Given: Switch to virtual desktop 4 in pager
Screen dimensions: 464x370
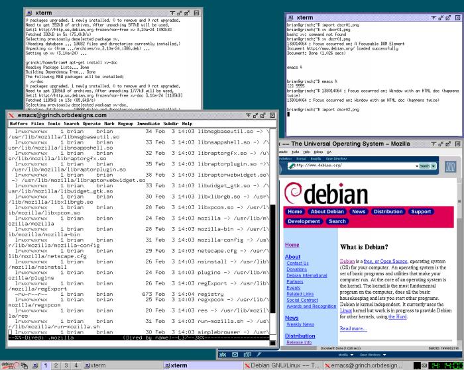Looking at the screenshot, I should [x=76, y=365].
